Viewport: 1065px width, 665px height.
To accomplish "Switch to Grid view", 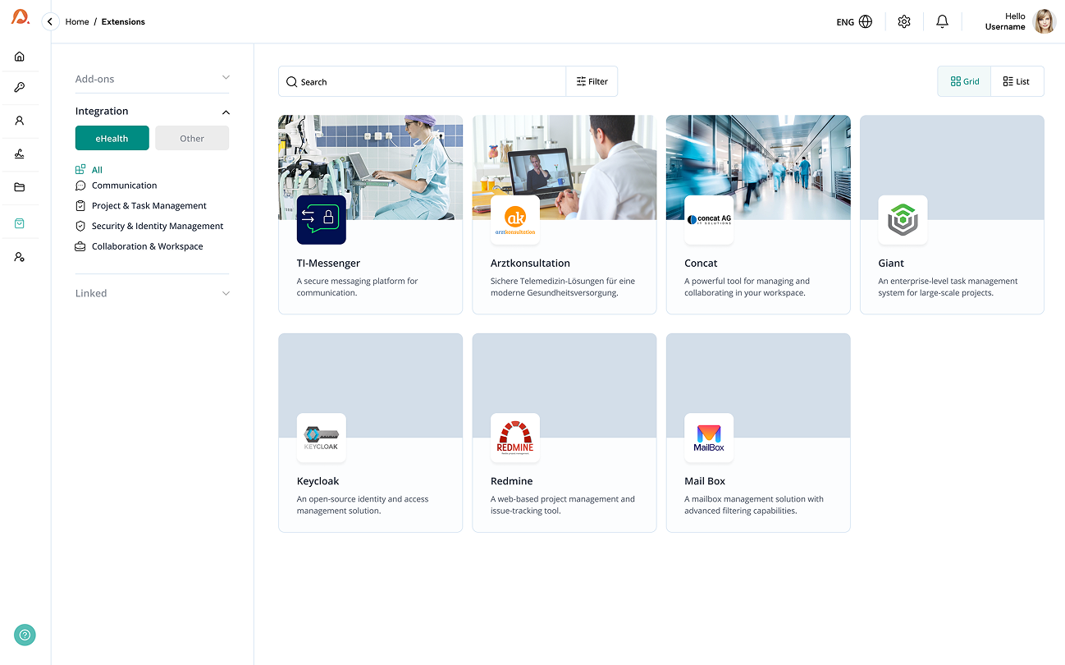I will (964, 81).
